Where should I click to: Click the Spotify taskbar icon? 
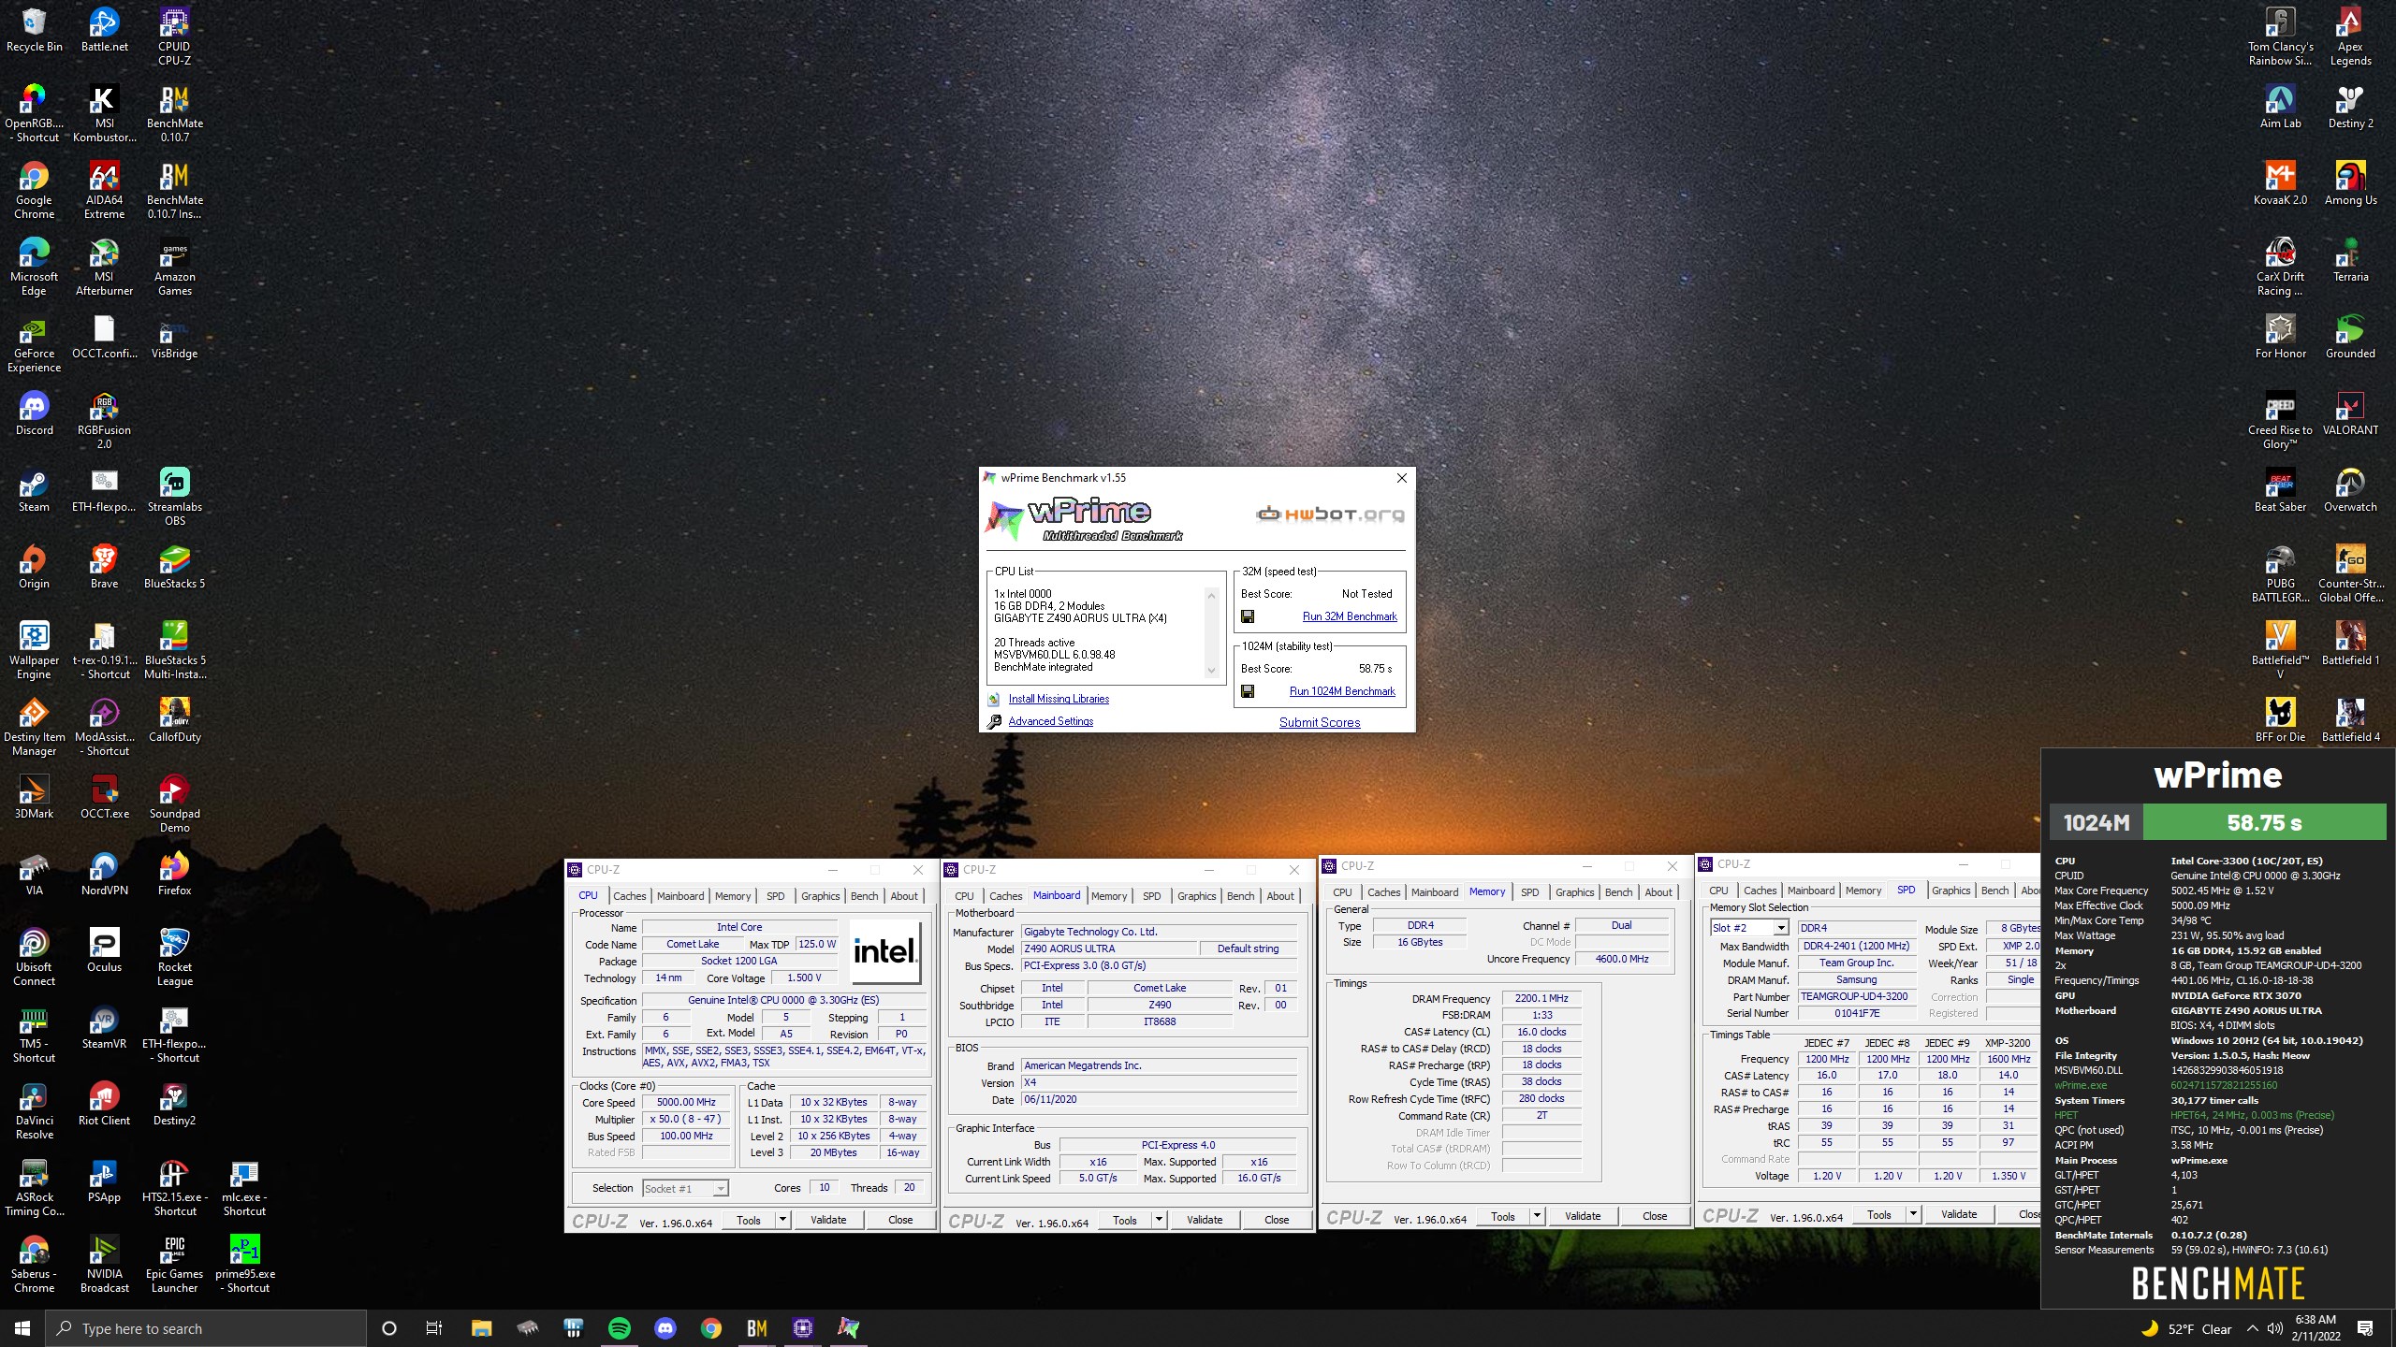click(x=620, y=1328)
